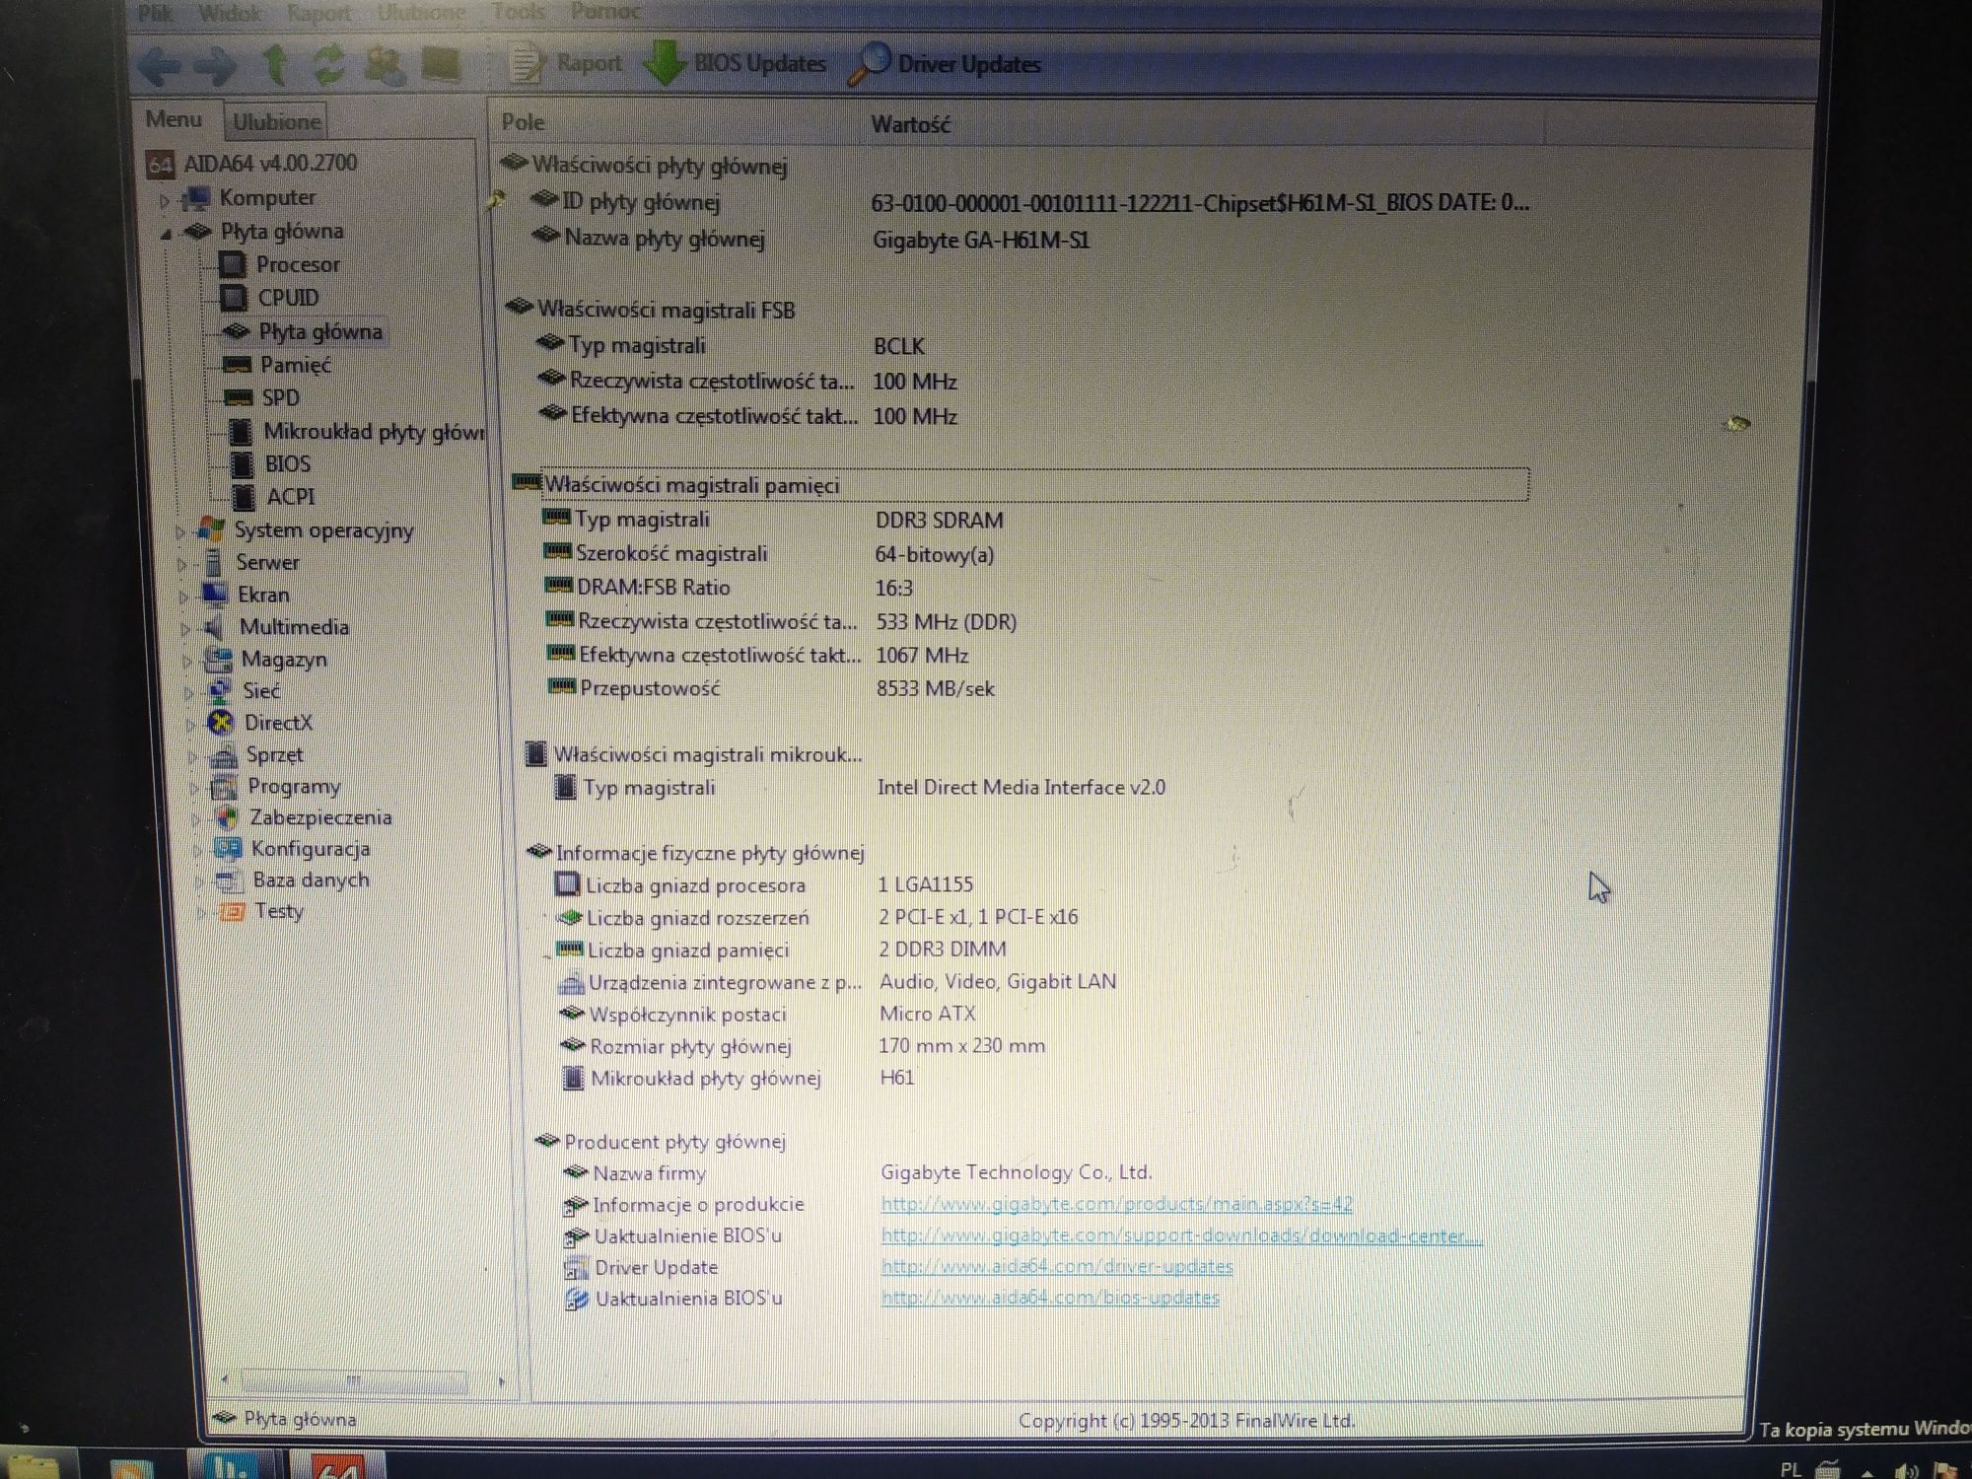1972x1479 pixels.
Task: Click the Up arrow toolbar icon
Action: coord(275,64)
